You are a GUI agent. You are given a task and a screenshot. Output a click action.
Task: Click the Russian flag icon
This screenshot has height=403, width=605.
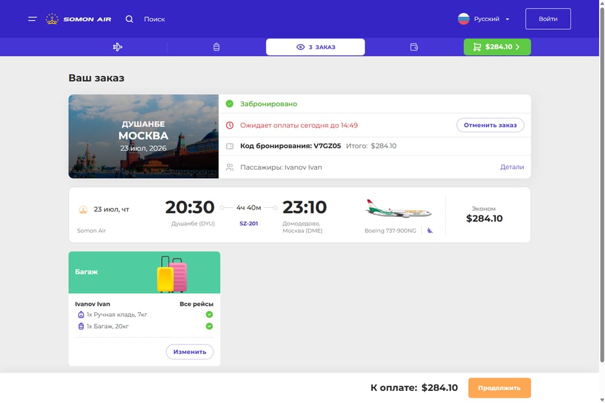click(x=463, y=19)
